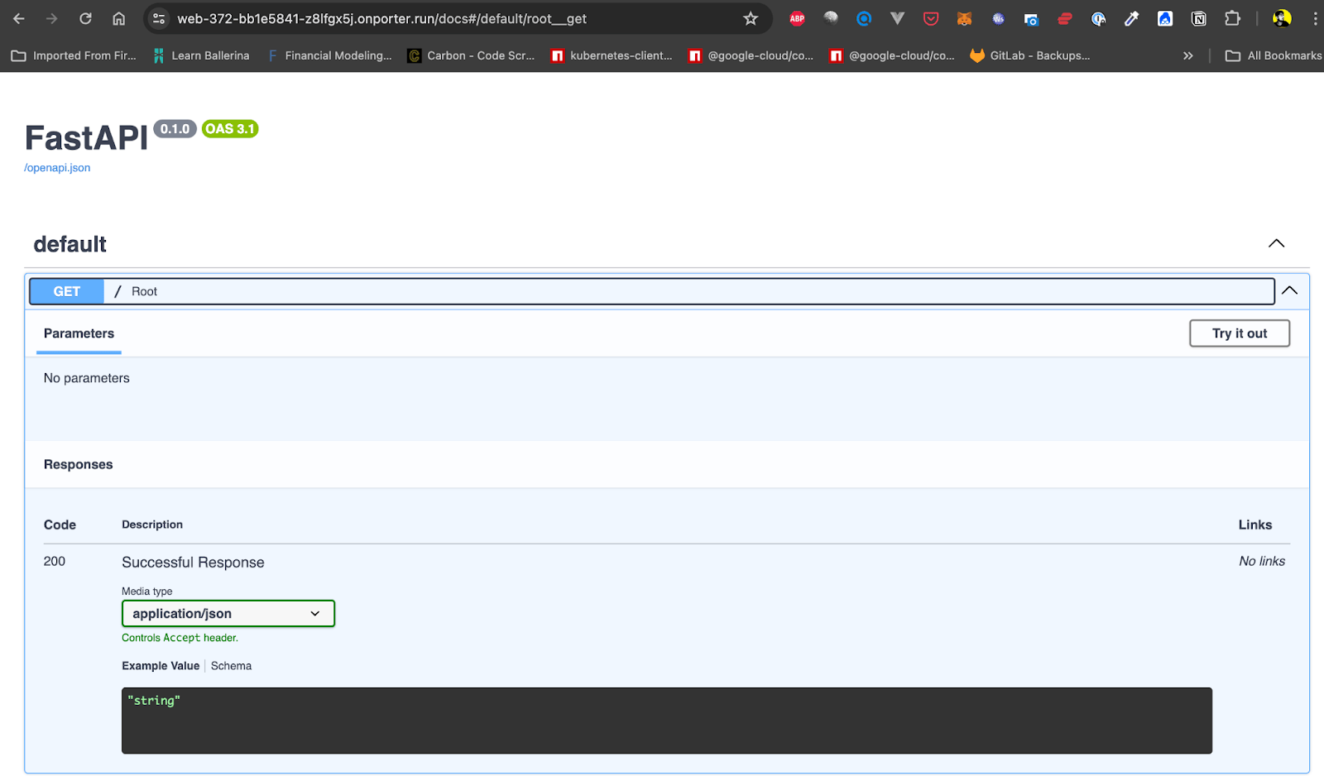Click the OAS 3.1 version badge

tap(230, 129)
